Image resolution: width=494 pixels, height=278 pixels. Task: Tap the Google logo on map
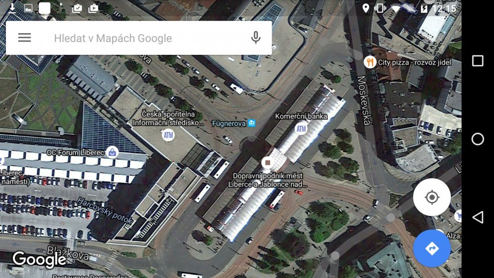pyautogui.click(x=40, y=259)
